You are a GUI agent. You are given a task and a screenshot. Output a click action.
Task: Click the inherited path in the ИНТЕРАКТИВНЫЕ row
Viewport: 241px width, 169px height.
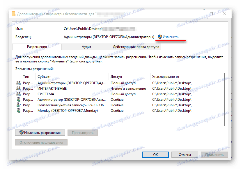(x=172, y=89)
